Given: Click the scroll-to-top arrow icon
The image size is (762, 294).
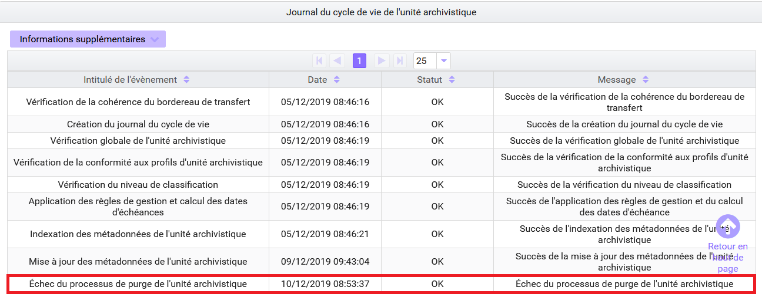Looking at the screenshot, I should (x=728, y=226).
